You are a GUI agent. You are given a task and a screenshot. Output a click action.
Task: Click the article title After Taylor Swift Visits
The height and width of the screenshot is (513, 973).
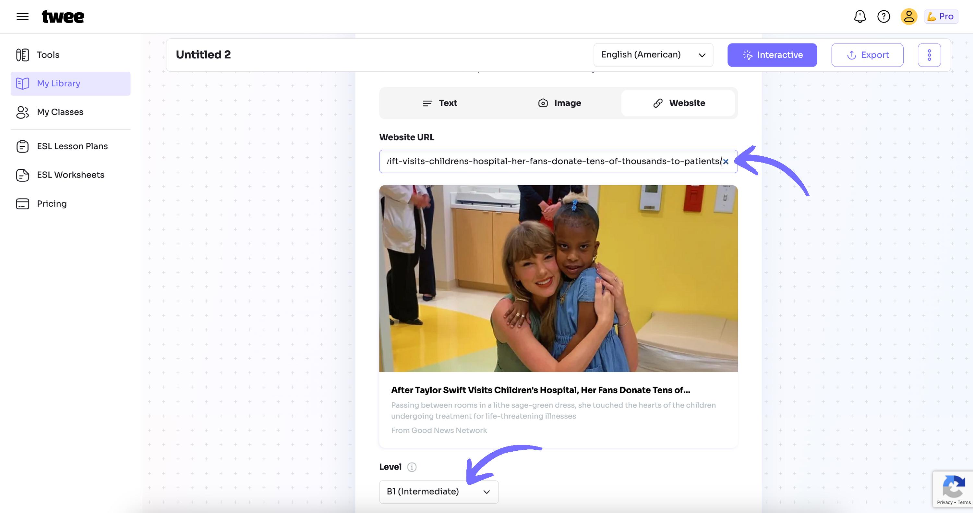tap(541, 390)
